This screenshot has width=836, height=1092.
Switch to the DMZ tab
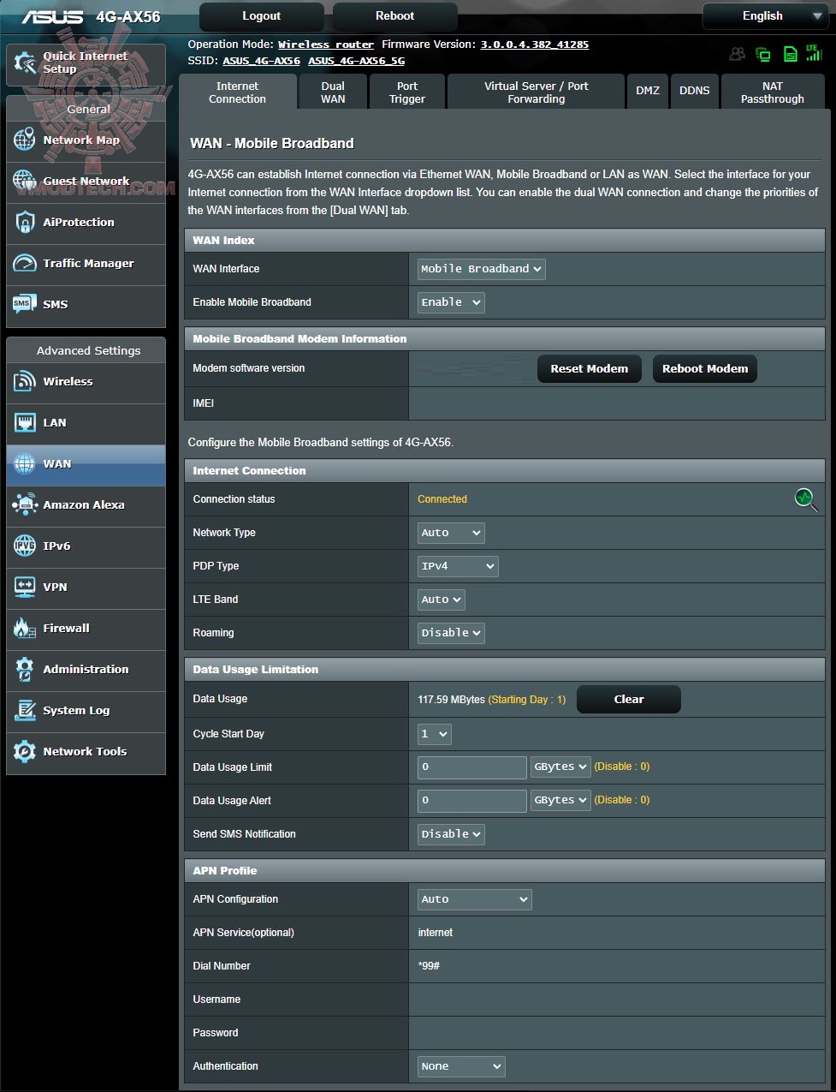648,91
